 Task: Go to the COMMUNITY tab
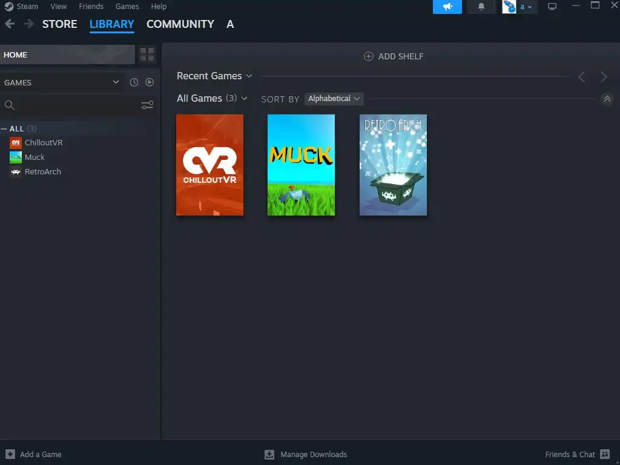tap(180, 24)
